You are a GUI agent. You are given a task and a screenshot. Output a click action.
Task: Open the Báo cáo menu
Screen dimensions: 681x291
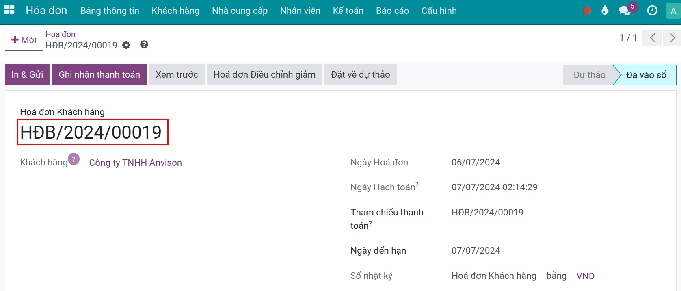point(392,11)
